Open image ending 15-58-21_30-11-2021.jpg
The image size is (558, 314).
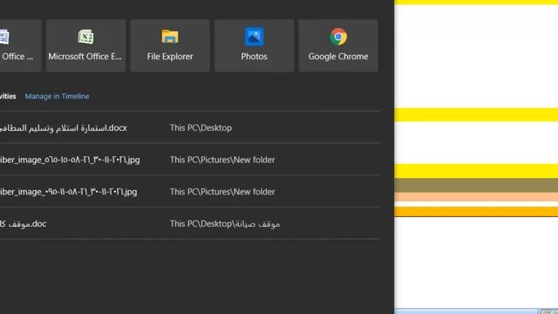(x=70, y=160)
